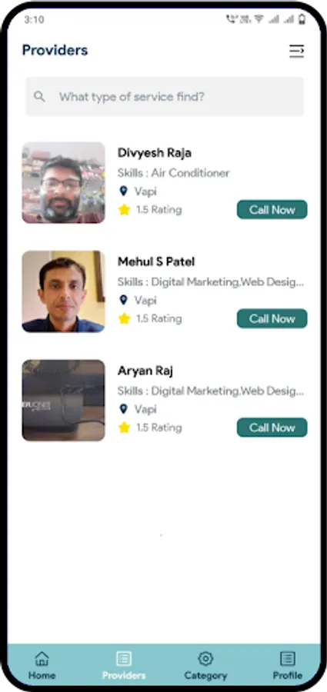Open the hamburger menu icon
This screenshot has height=692, width=327.
(296, 52)
